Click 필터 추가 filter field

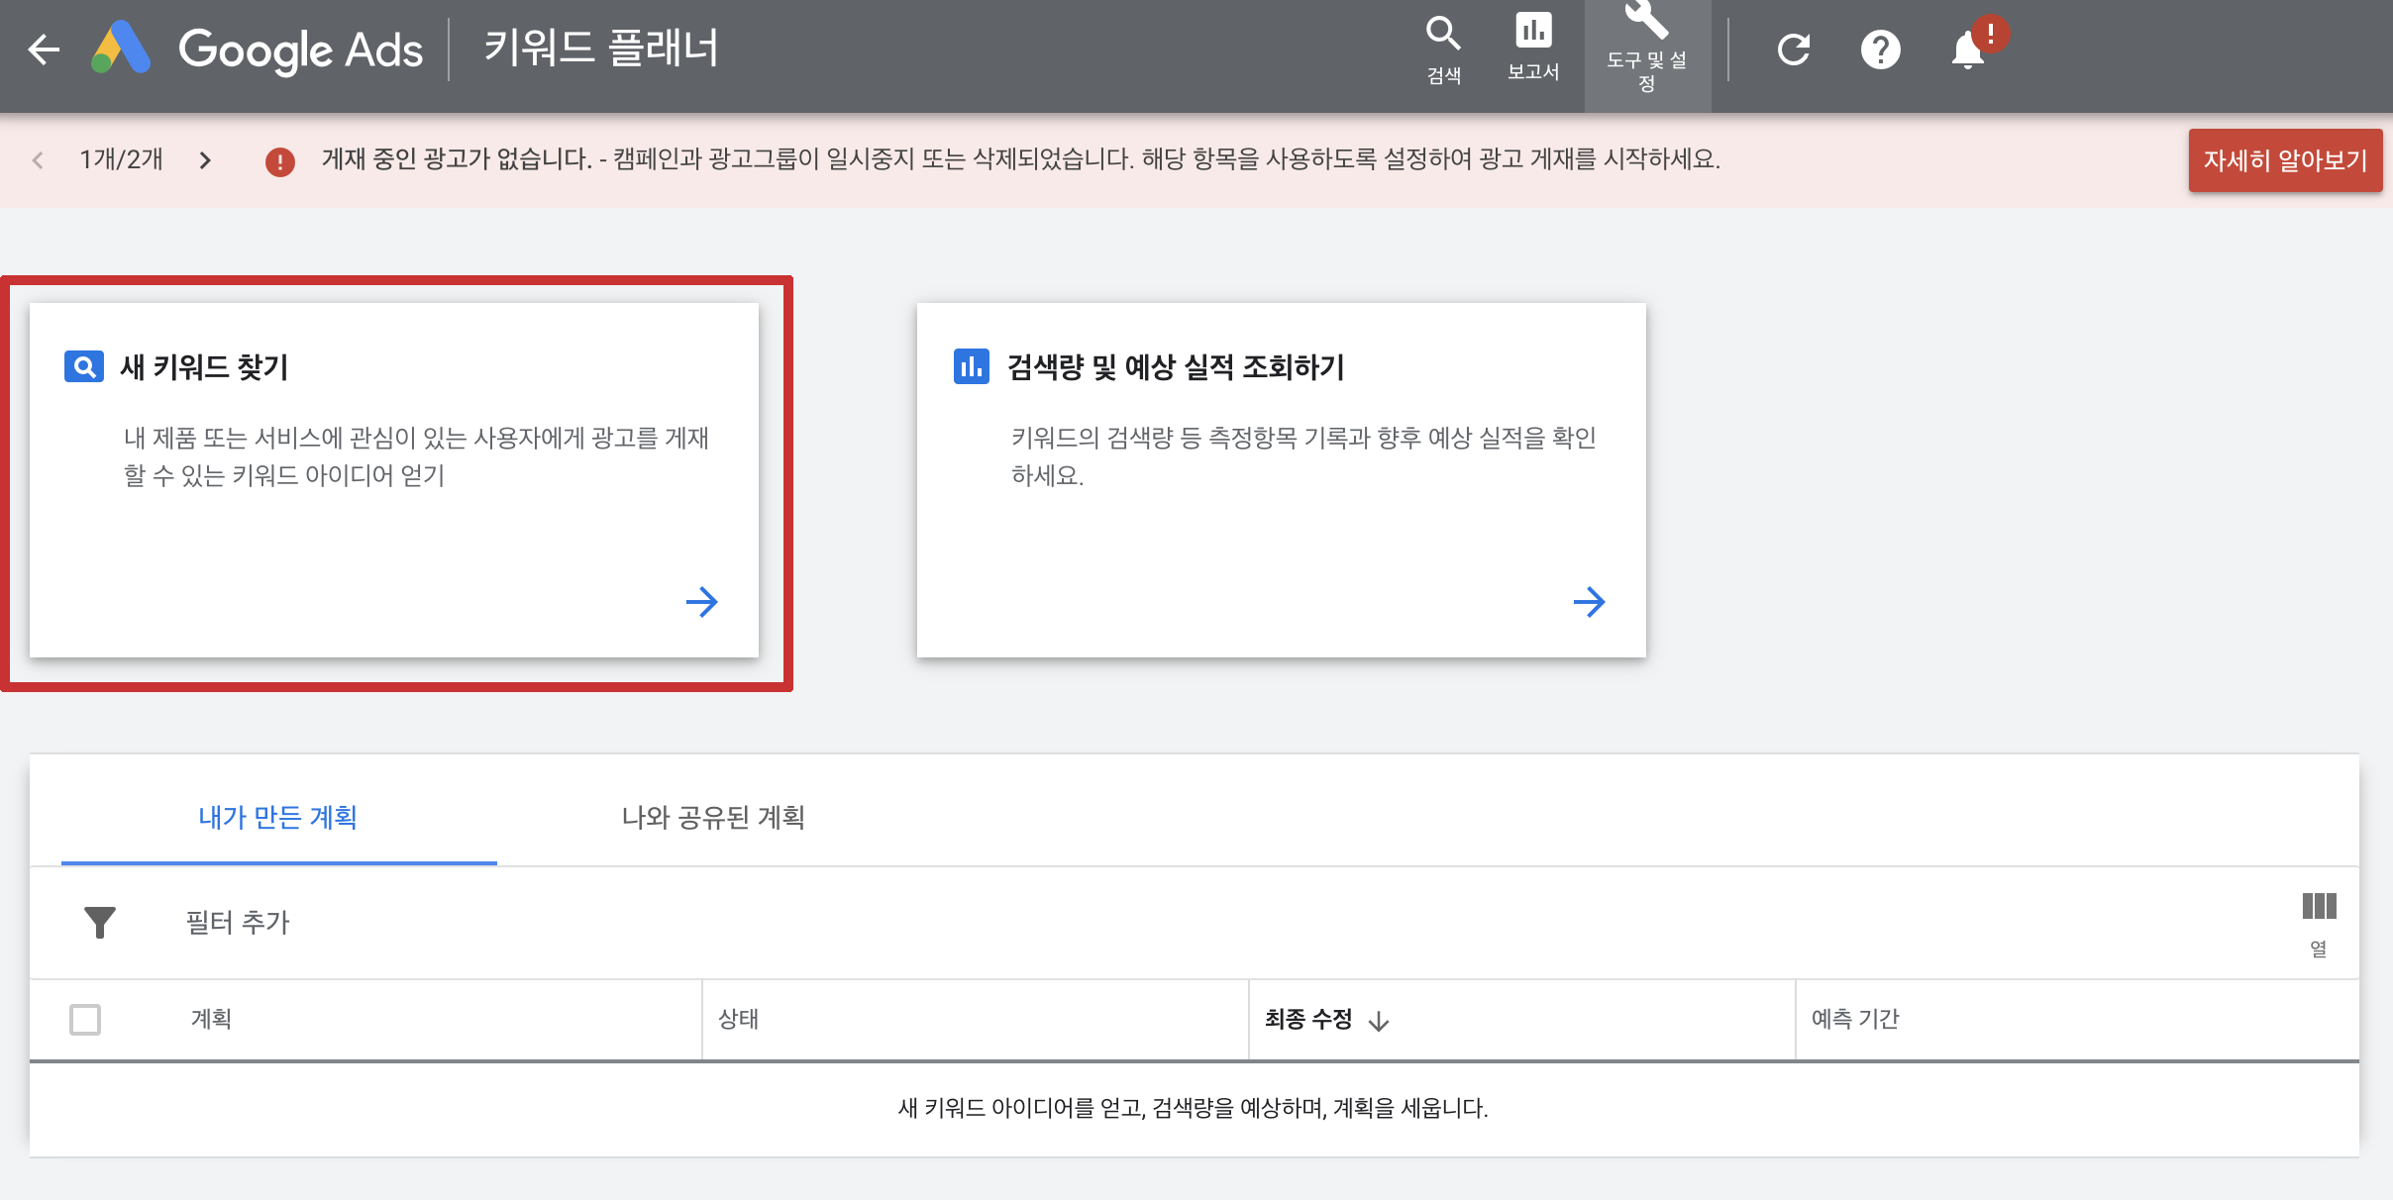click(x=238, y=922)
